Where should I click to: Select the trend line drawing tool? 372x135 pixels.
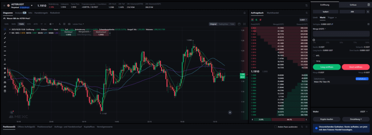click(x=5, y=33)
